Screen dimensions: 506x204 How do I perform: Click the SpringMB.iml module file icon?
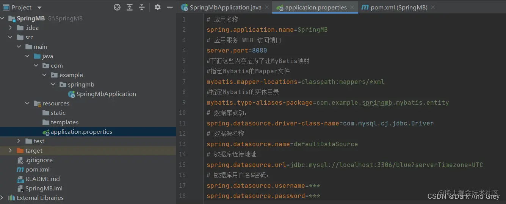[20, 189]
